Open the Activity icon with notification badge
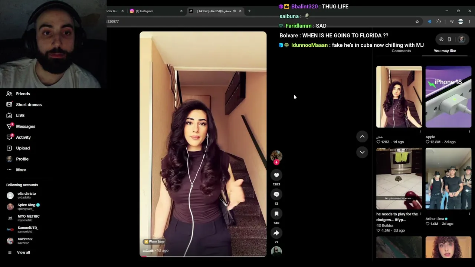The image size is (475, 267). [9, 137]
